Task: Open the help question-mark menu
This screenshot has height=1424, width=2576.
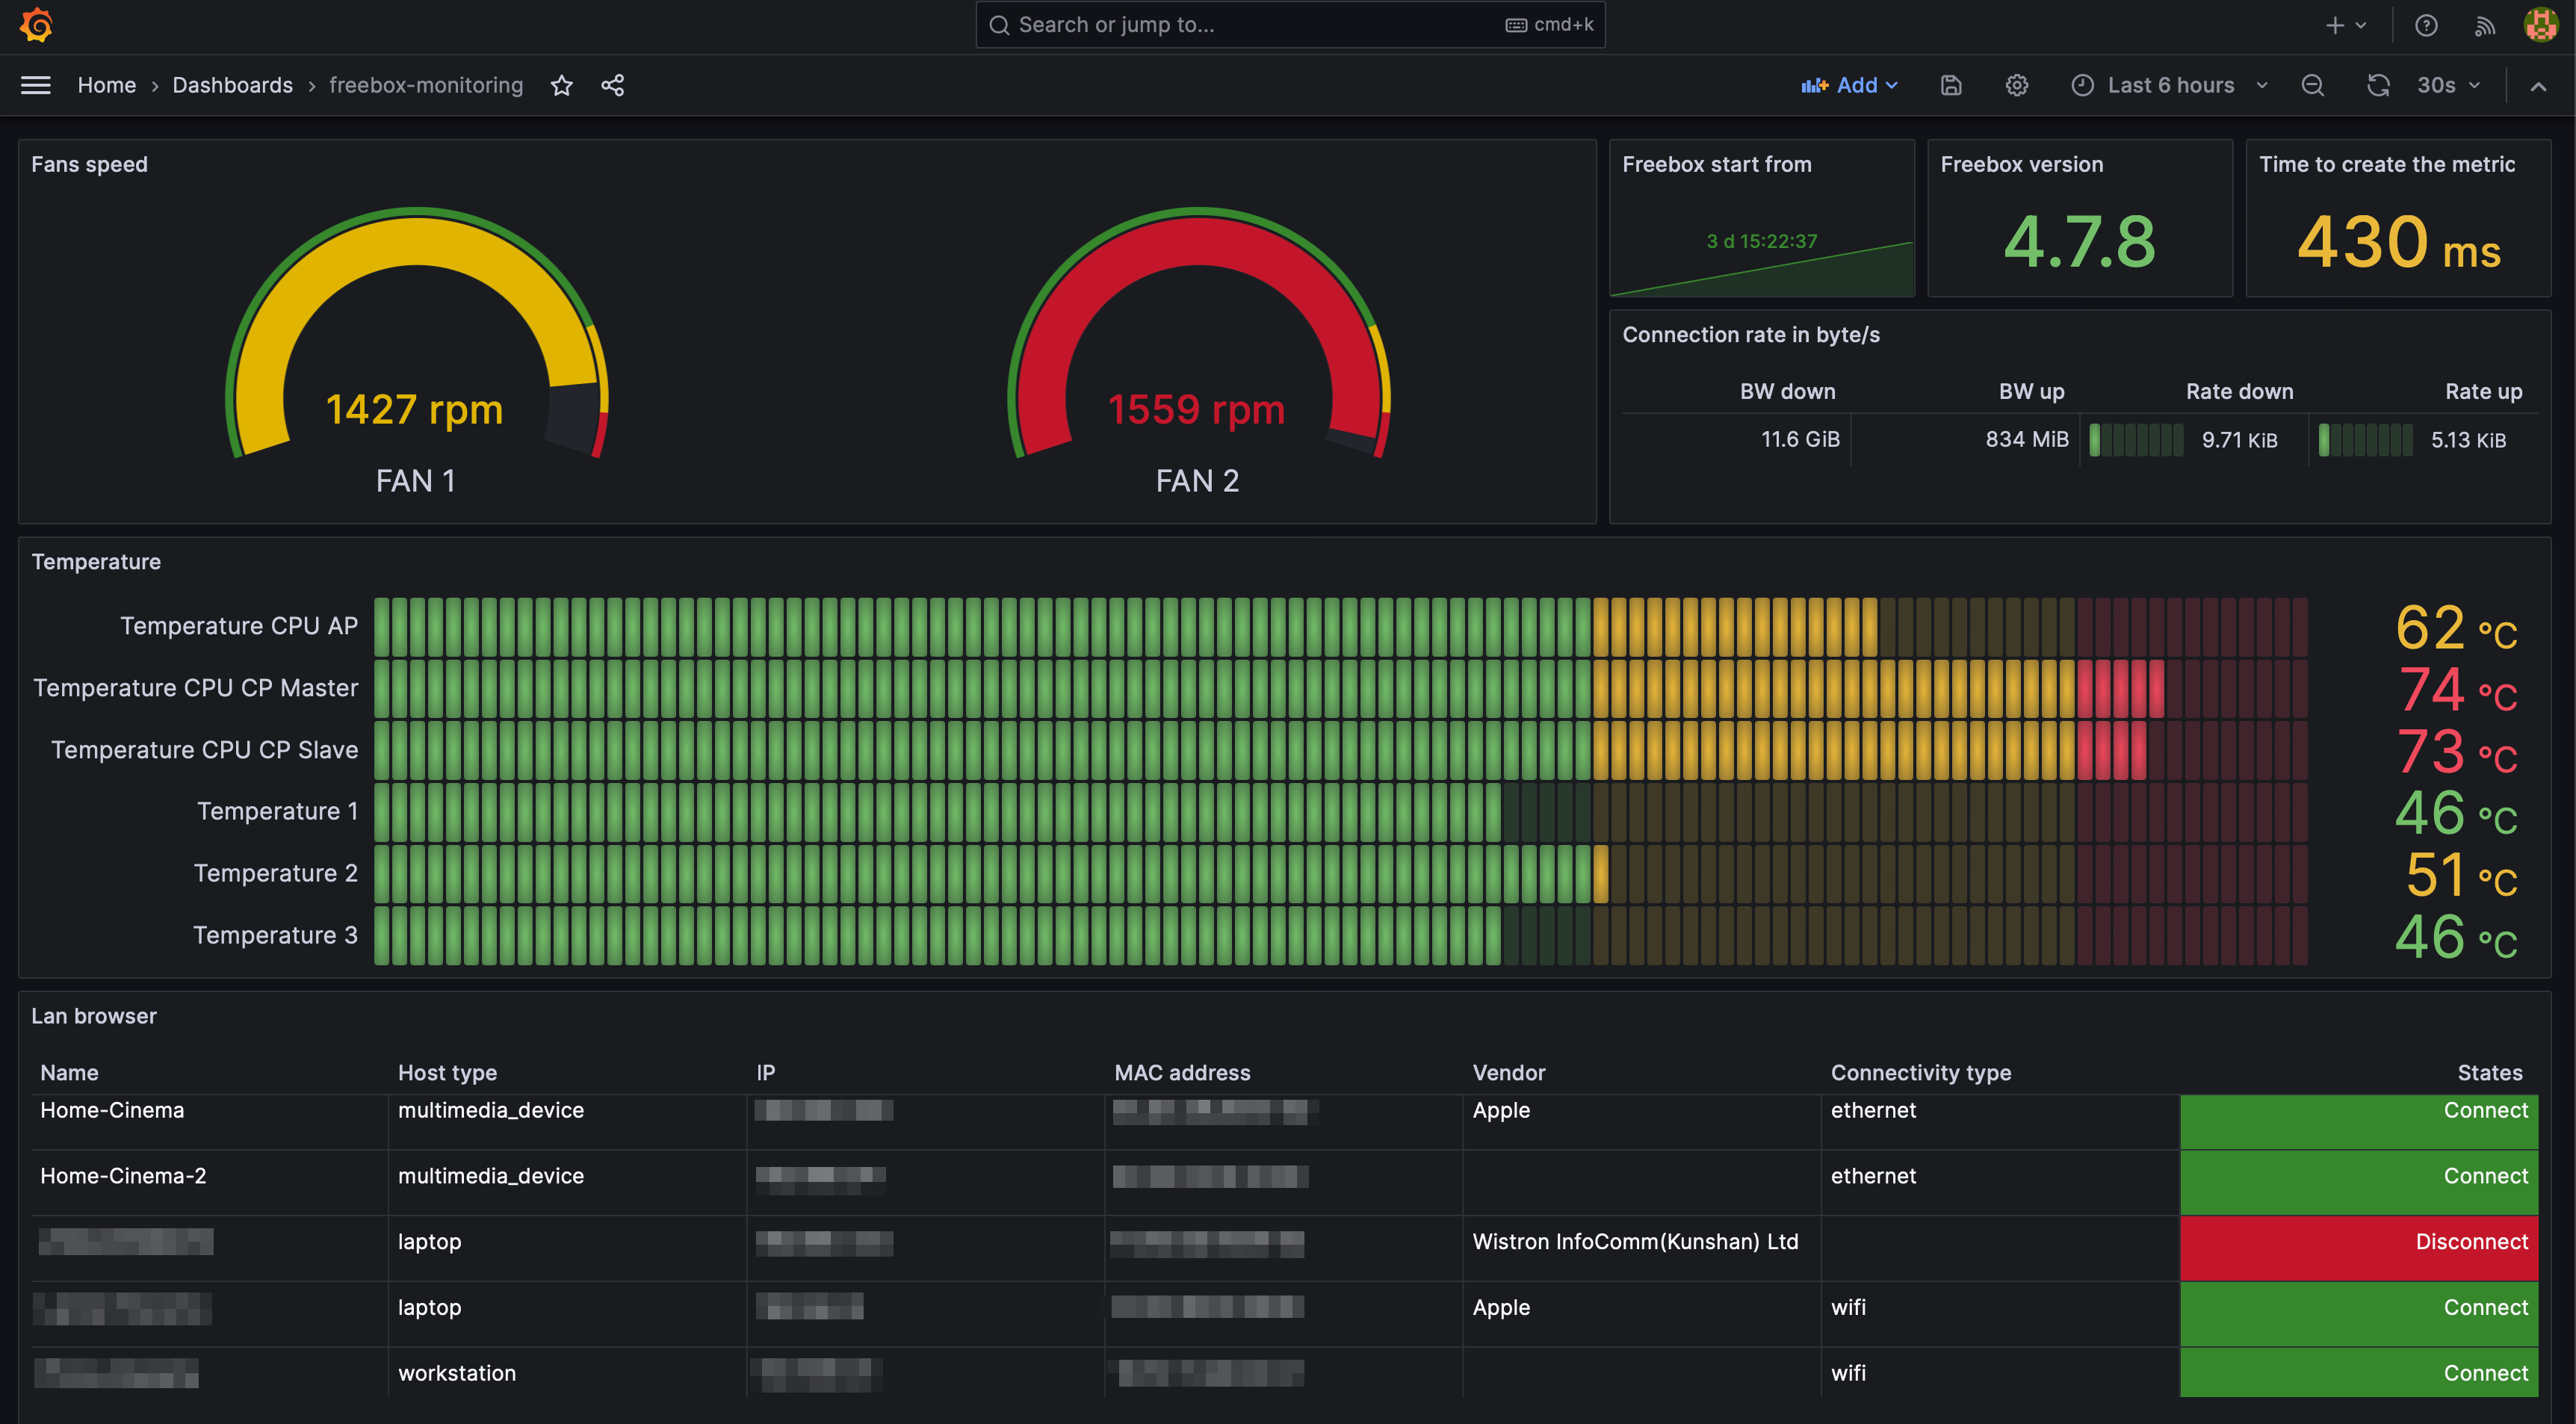Action: pos(2426,25)
